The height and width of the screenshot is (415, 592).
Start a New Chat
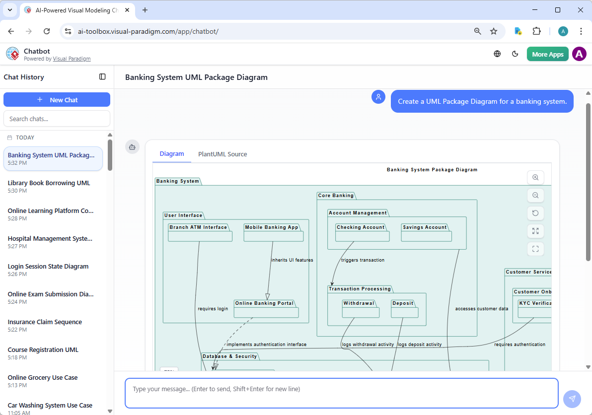pyautogui.click(x=57, y=99)
